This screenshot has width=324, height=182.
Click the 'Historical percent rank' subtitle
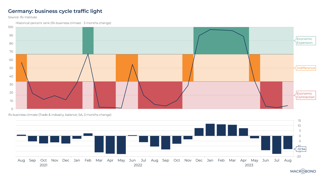63,23
